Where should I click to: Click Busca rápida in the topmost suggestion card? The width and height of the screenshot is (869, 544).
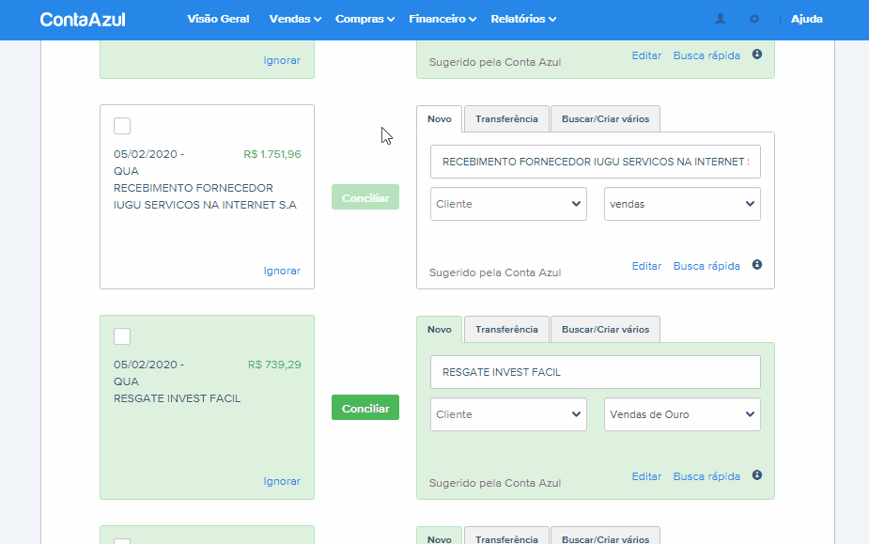[x=706, y=55]
